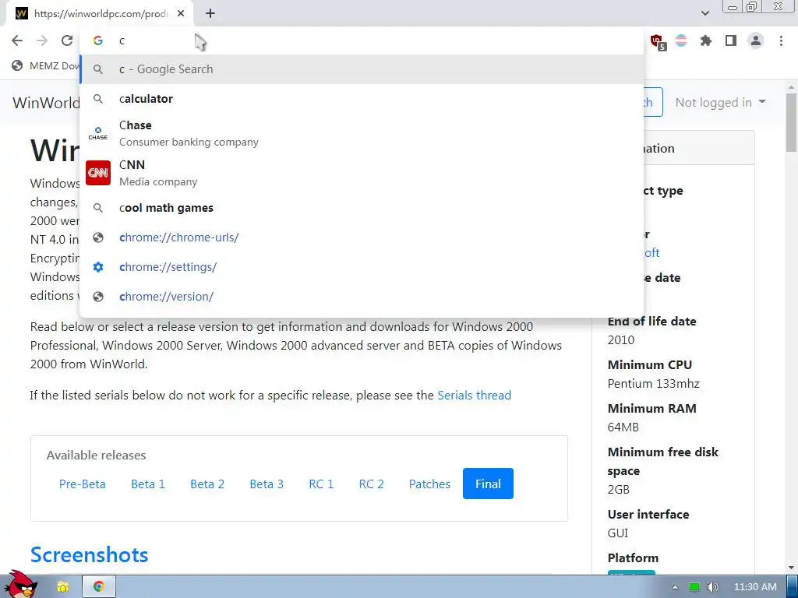
Task: Switch to the Beta 1 release
Action: pos(148,484)
